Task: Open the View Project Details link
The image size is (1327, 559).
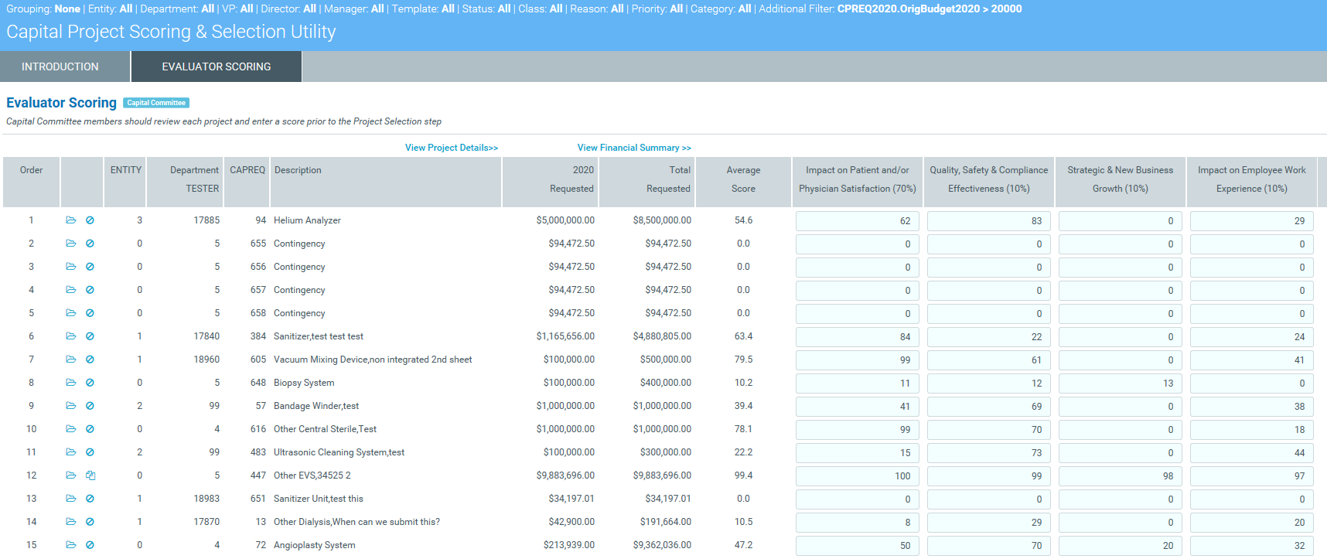Action: [451, 148]
